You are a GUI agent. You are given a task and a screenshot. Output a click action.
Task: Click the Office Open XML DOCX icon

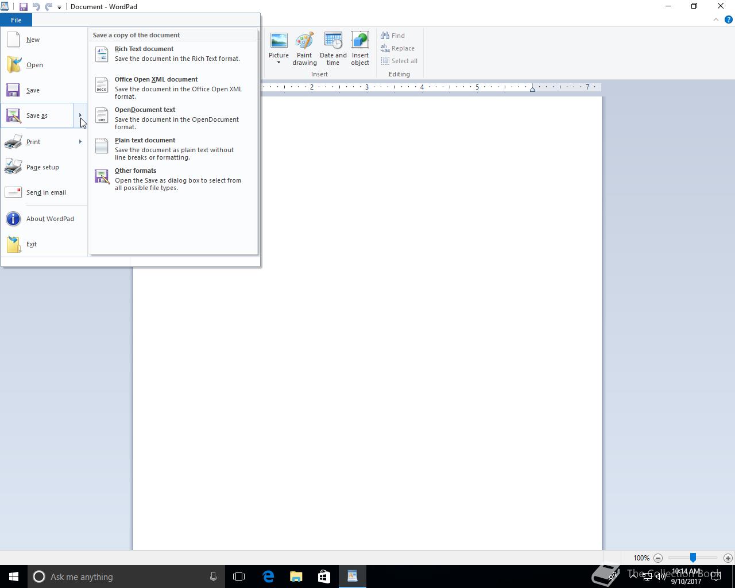point(102,84)
